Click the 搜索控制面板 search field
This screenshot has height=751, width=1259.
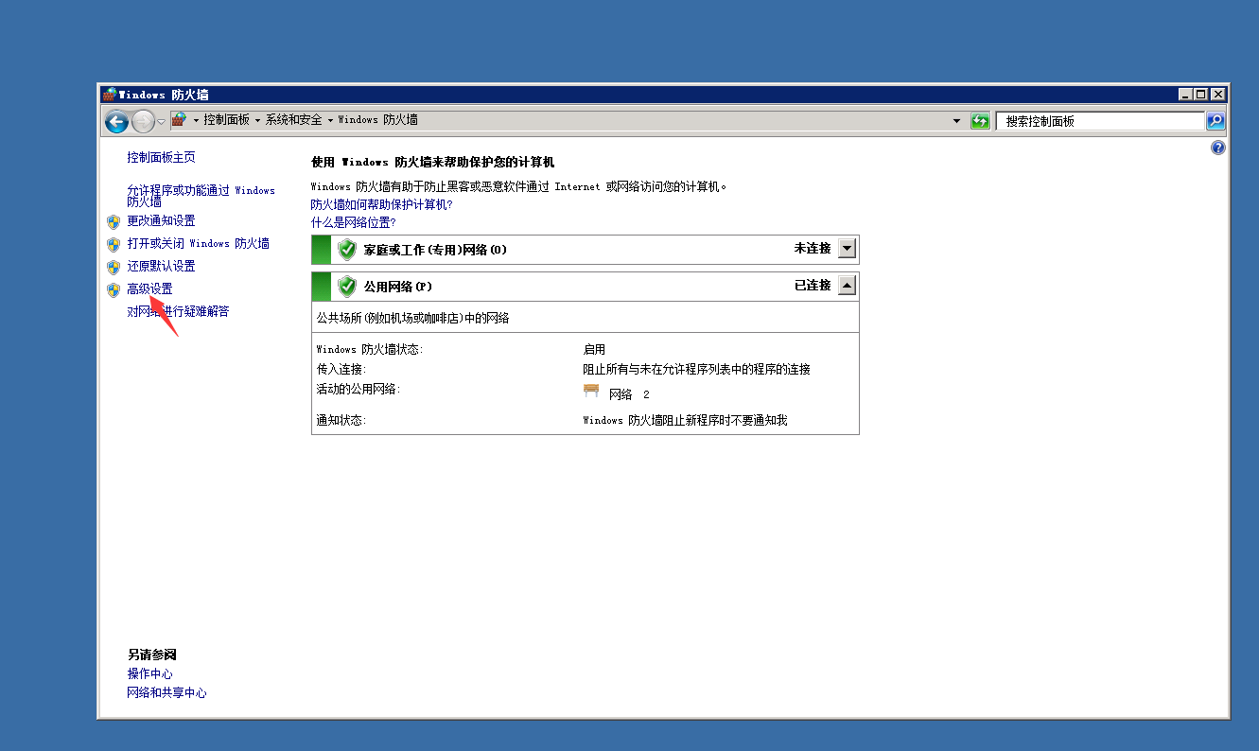coord(1100,121)
